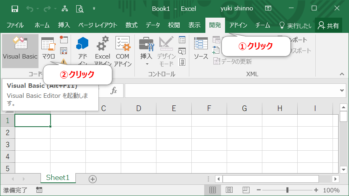349x196 pixels.
Task: Click the XML expansion packs icon
Action: [216, 50]
